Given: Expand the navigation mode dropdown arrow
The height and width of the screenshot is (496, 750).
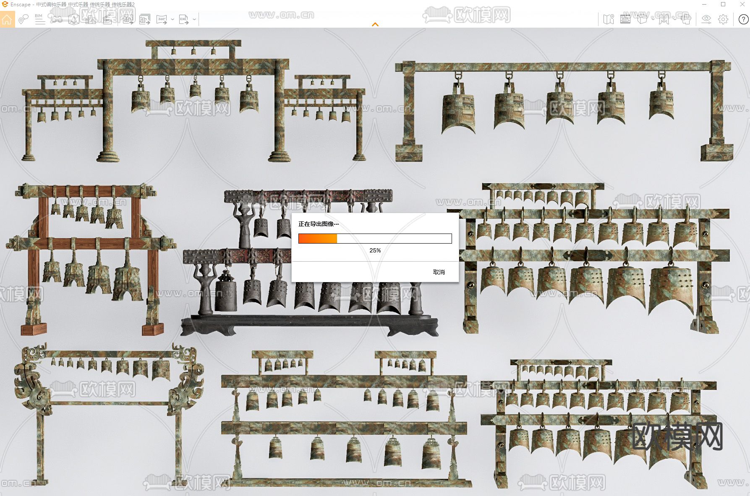Looking at the screenshot, I should pos(675,19).
